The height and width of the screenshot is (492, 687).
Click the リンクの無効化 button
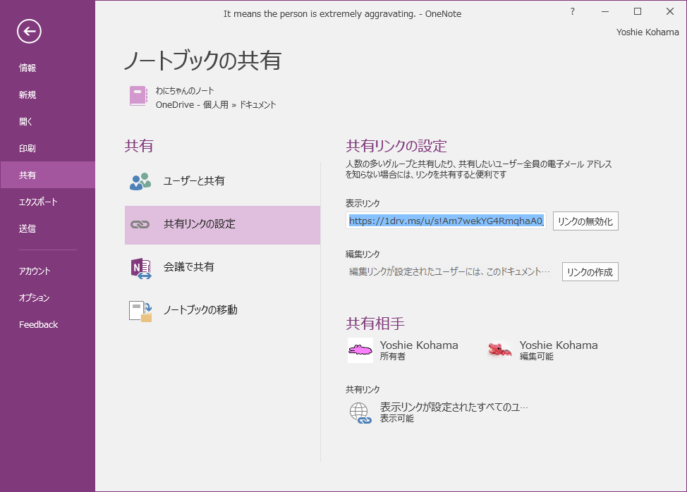[x=585, y=221]
